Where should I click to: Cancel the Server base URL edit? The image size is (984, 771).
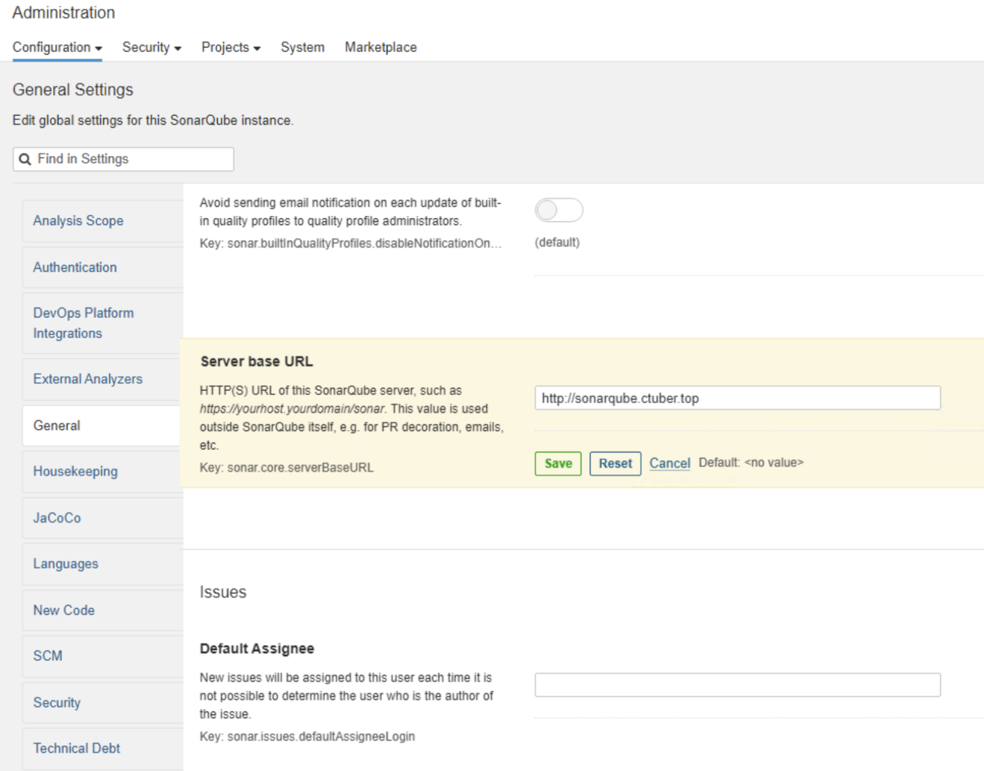point(670,463)
